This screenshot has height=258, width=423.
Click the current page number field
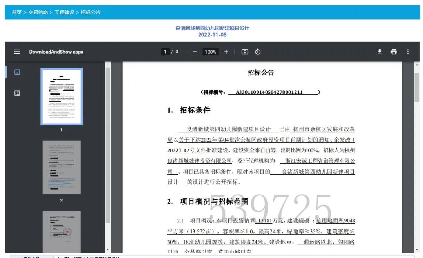point(165,52)
